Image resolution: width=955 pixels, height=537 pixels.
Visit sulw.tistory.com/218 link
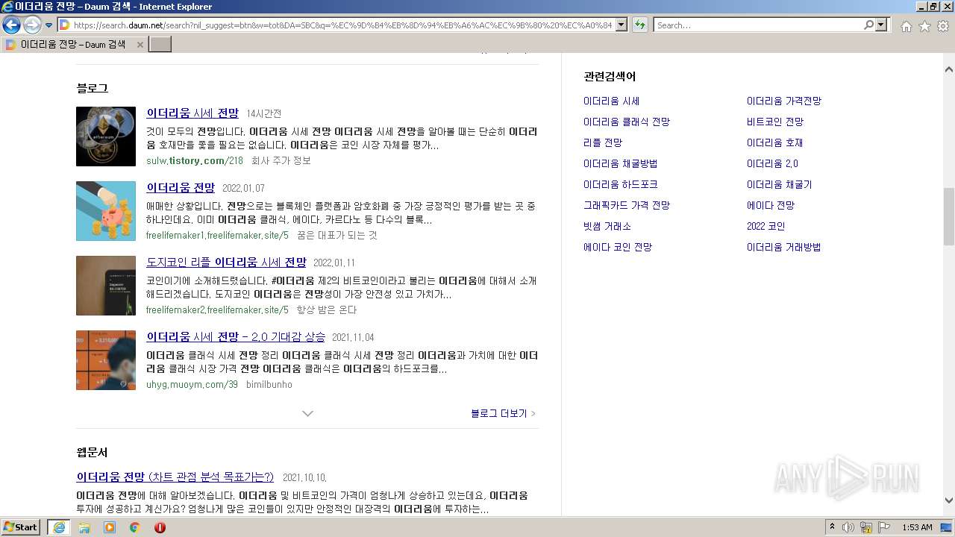coord(195,160)
